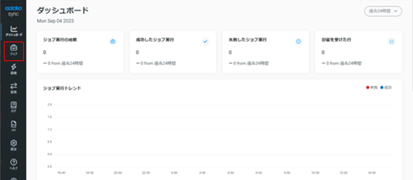This screenshot has width=413, height=180.
Task: Toggle the blue 成功 legend series
Action: [x=386, y=87]
